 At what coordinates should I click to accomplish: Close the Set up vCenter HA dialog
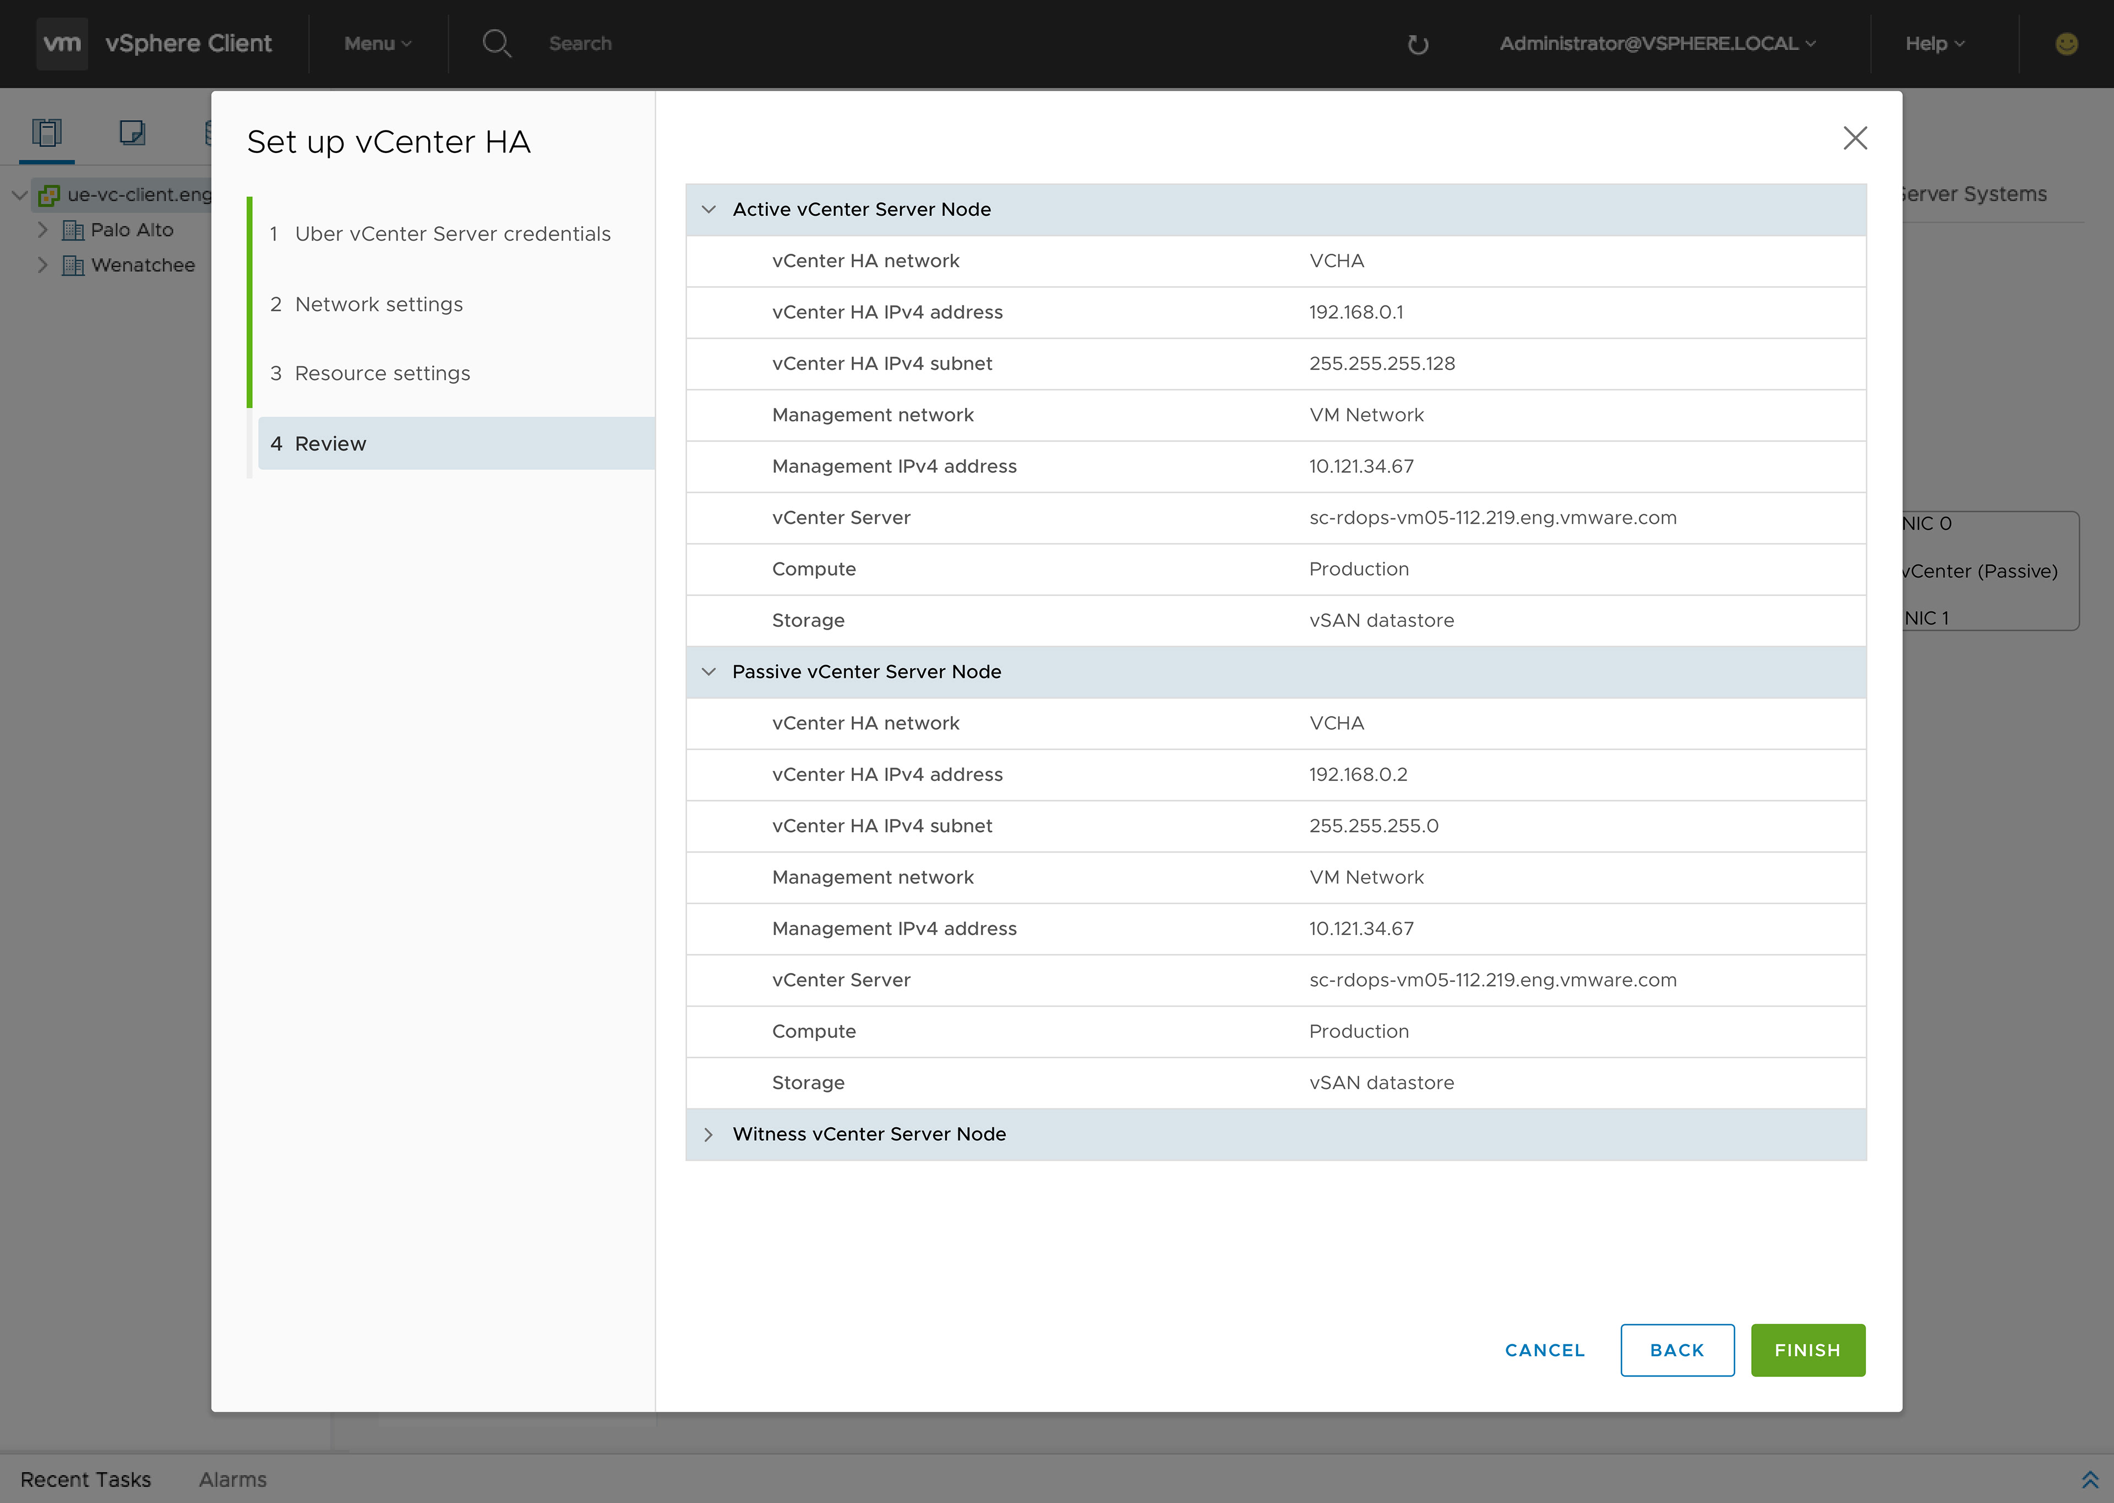(1855, 138)
